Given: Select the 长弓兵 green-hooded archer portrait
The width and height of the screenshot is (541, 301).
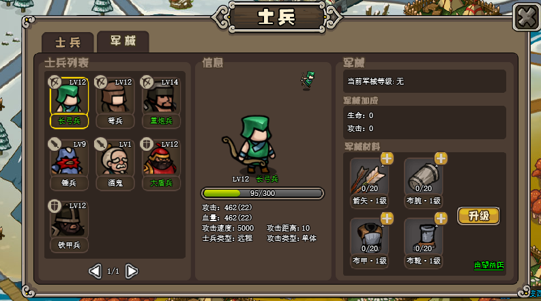Looking at the screenshot, I should (69, 96).
